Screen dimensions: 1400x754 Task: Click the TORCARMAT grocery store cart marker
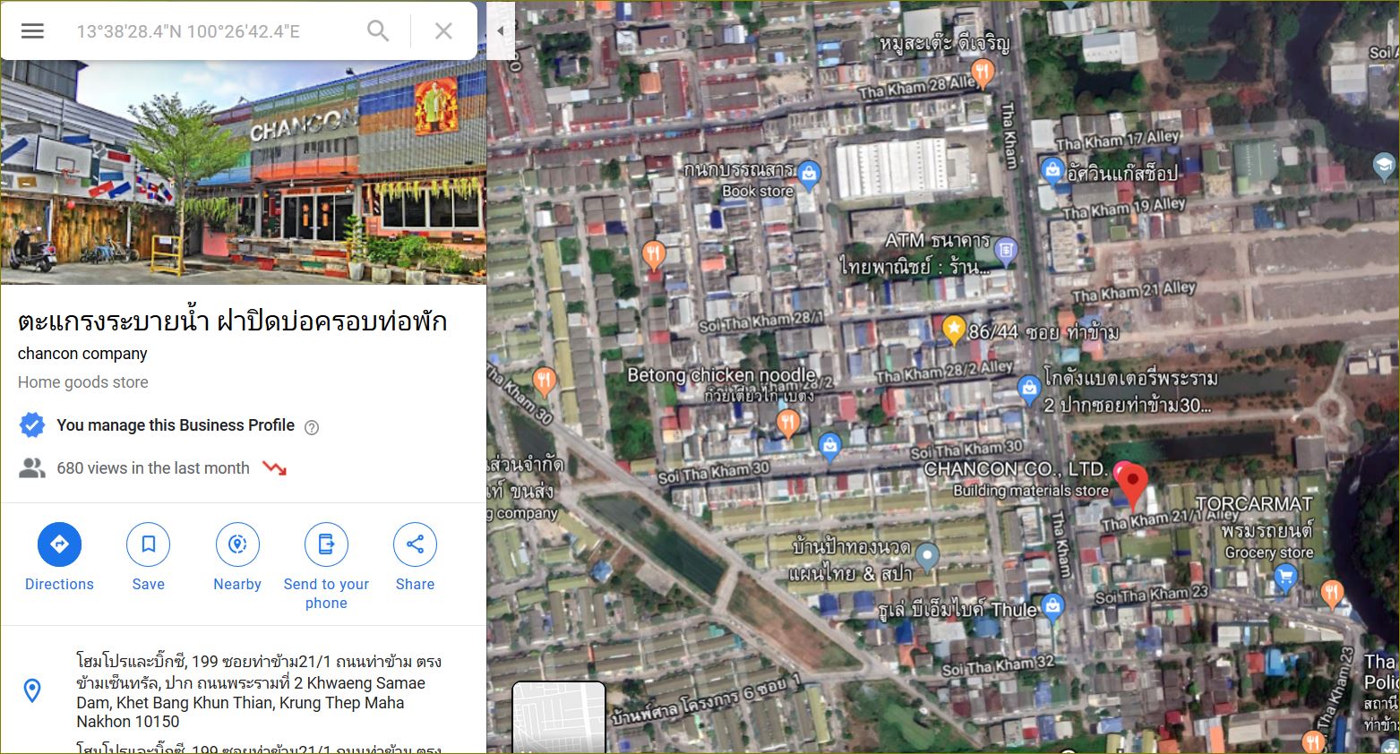coord(1285,577)
